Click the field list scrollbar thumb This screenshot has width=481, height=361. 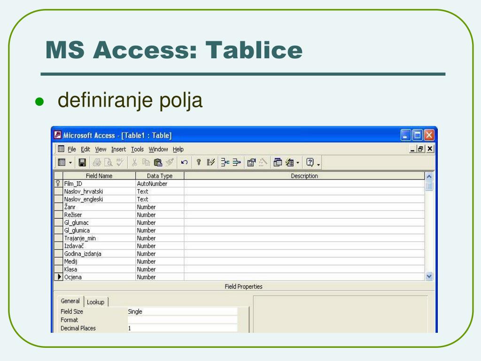(x=429, y=186)
